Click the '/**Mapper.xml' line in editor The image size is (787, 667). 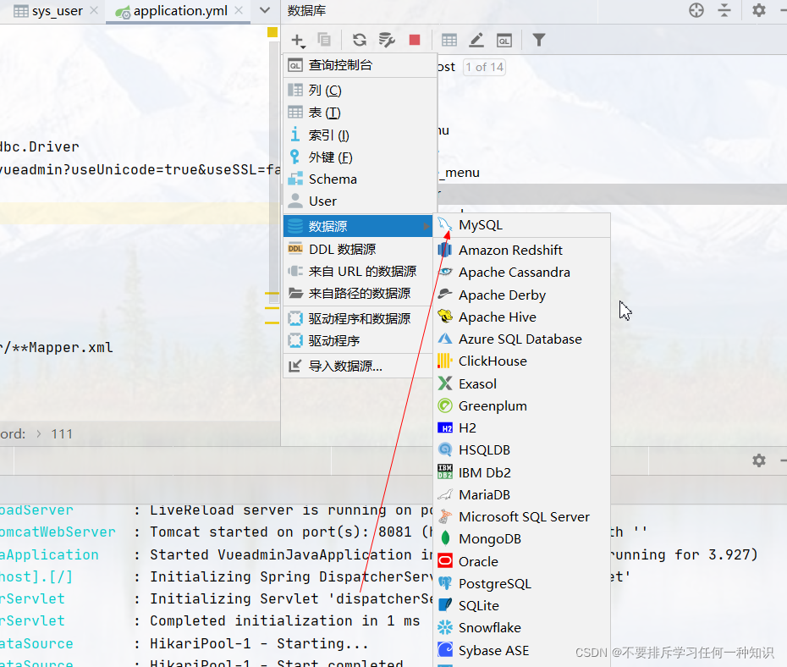coord(56,347)
